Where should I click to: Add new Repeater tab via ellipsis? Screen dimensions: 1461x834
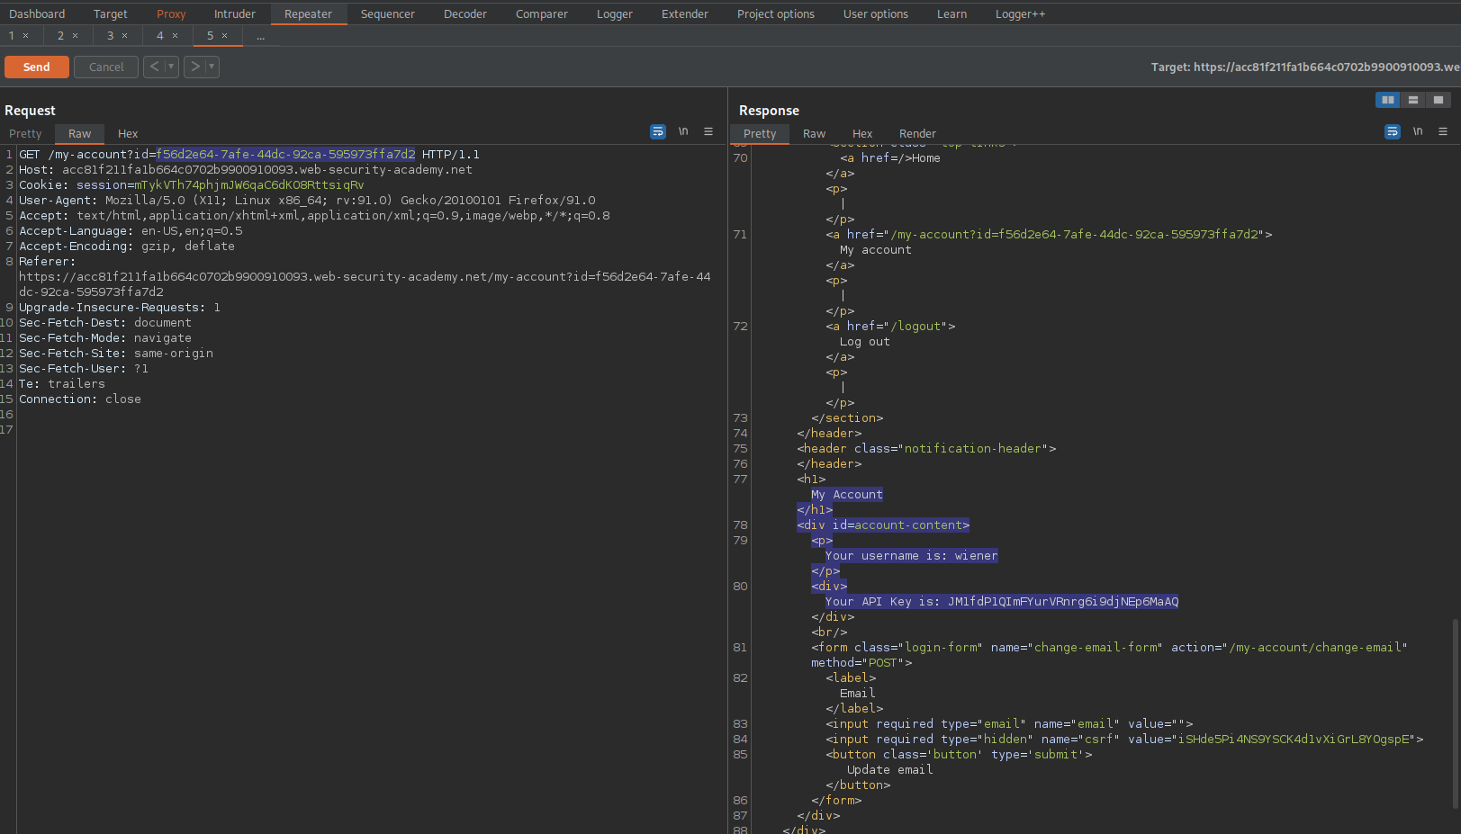coord(260,36)
